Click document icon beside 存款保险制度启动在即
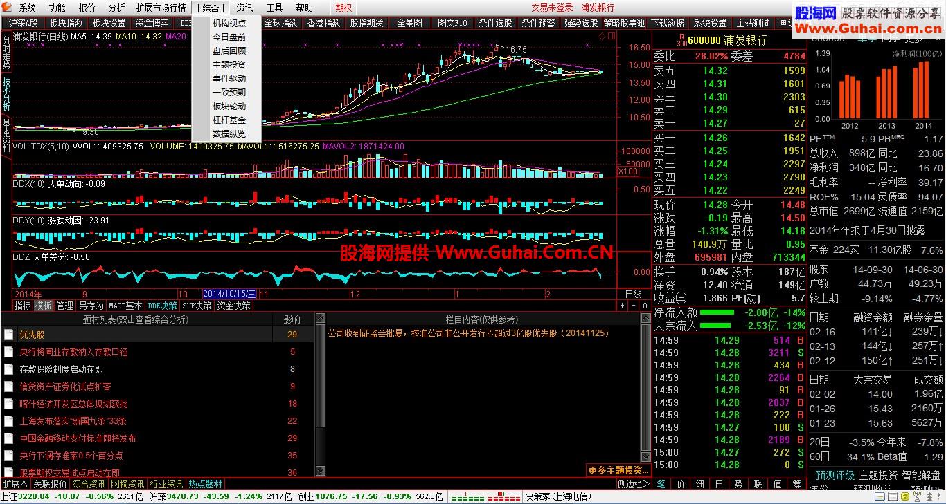Screen dimensions: 946x504 [x=8, y=369]
